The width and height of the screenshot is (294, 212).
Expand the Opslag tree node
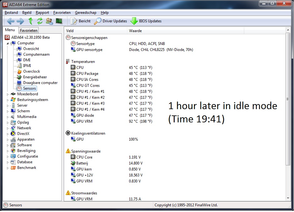(x=8, y=123)
